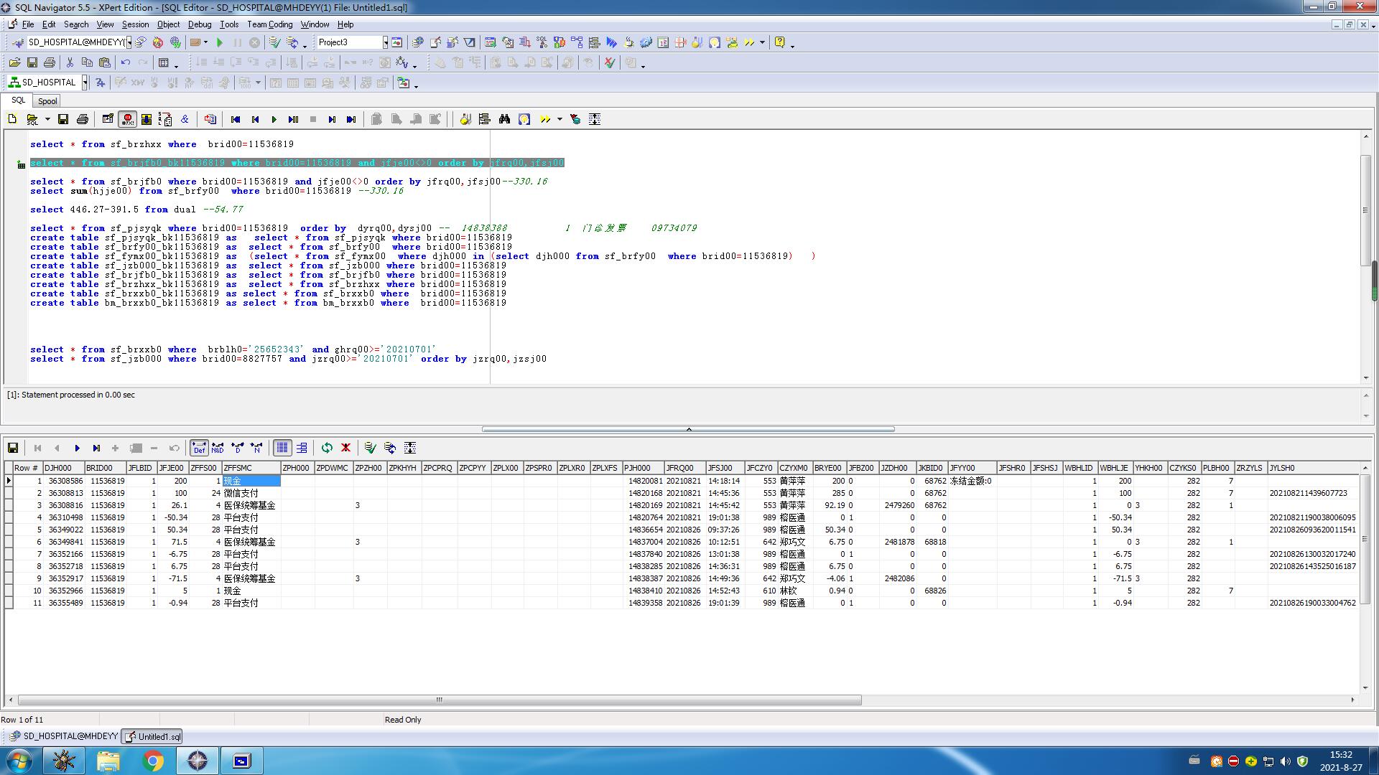Click the red X cancel icon in results toolbar
The width and height of the screenshot is (1379, 775).
click(x=345, y=448)
